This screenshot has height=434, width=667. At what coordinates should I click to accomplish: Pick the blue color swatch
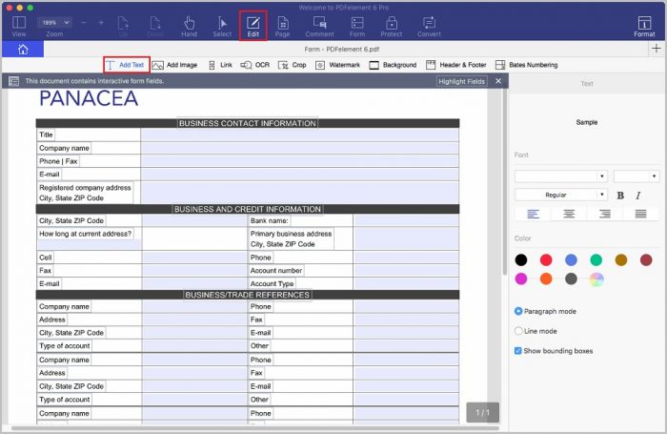click(x=571, y=259)
